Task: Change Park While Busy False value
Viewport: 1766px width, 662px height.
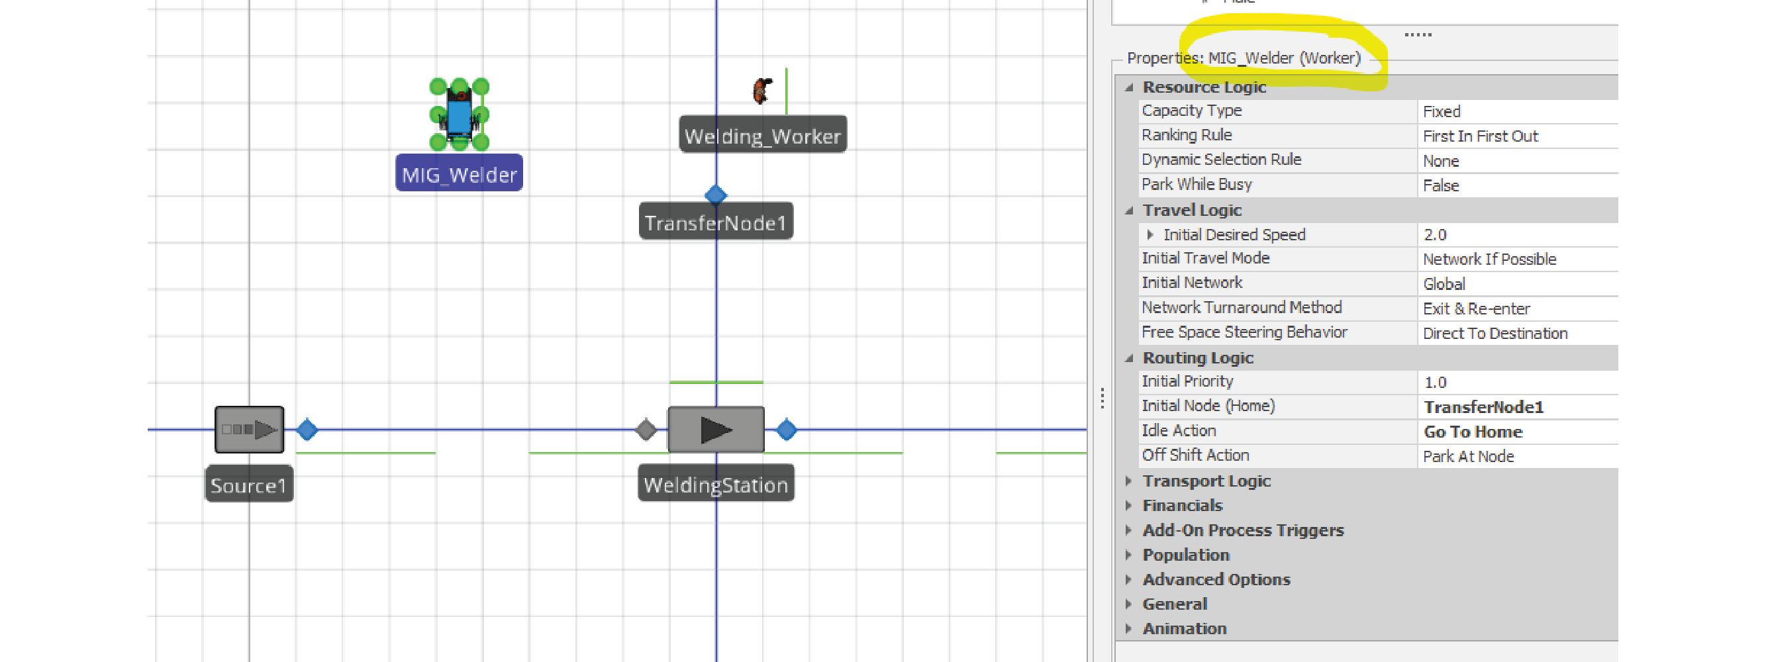Action: (1515, 186)
